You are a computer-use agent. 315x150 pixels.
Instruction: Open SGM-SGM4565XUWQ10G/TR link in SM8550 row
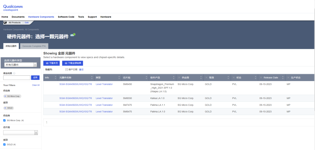point(76,98)
